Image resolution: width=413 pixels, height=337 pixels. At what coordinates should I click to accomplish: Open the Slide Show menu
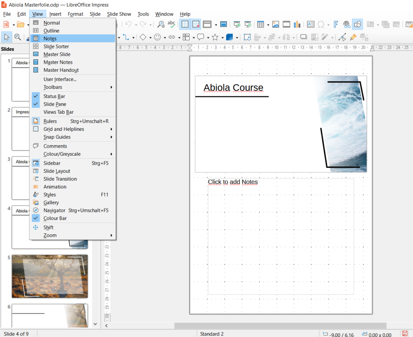click(x=119, y=14)
